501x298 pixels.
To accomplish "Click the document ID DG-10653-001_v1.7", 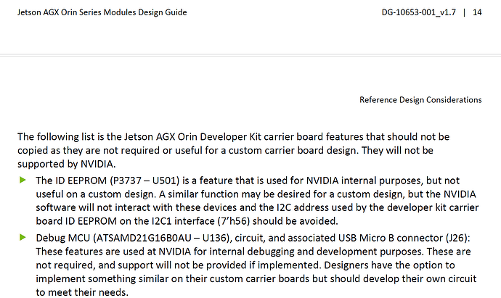I will click(424, 12).
